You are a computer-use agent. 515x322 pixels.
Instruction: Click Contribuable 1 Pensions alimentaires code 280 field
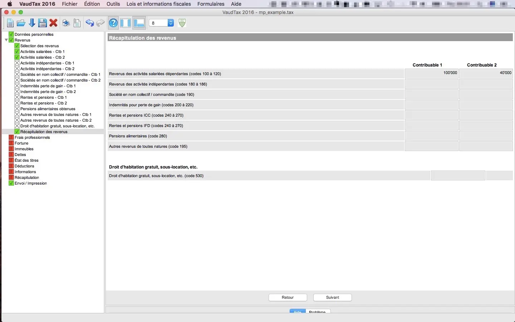[432, 136]
